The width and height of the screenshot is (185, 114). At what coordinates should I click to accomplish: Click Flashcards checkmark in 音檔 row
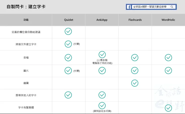[135, 58]
